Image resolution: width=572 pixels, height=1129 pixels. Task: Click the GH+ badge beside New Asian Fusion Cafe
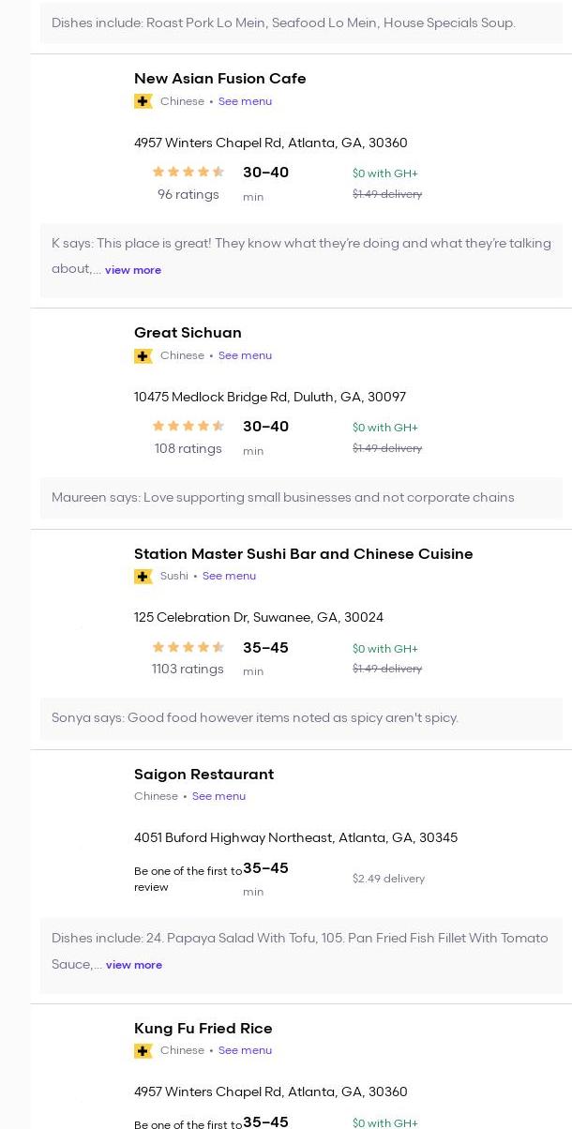pyautogui.click(x=143, y=101)
